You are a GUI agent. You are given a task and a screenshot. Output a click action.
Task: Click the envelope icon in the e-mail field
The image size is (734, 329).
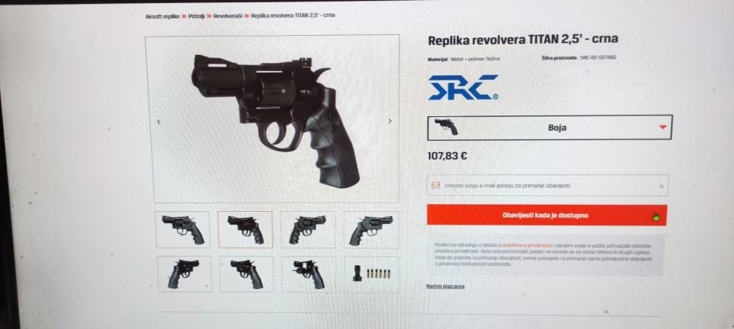(435, 186)
